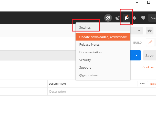Toggle the environment quick look eye
Viewport: 156px width, 114px height.
(x=150, y=31)
